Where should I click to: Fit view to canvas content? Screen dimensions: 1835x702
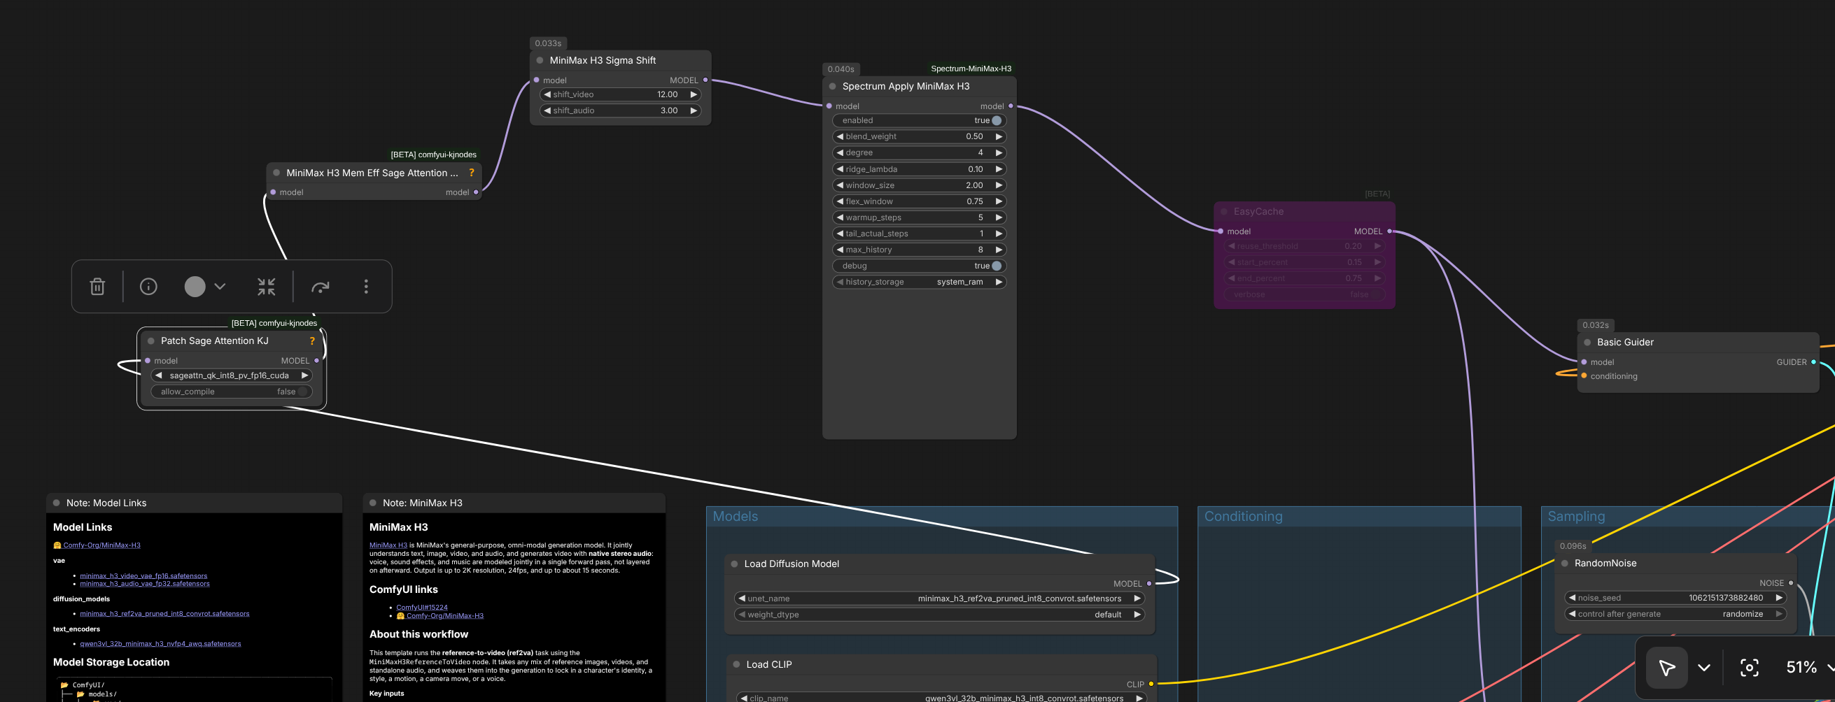(x=1749, y=667)
